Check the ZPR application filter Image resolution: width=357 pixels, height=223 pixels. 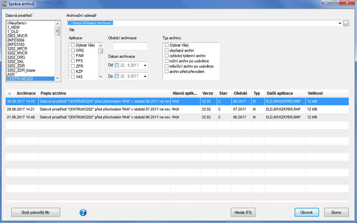(x=73, y=66)
